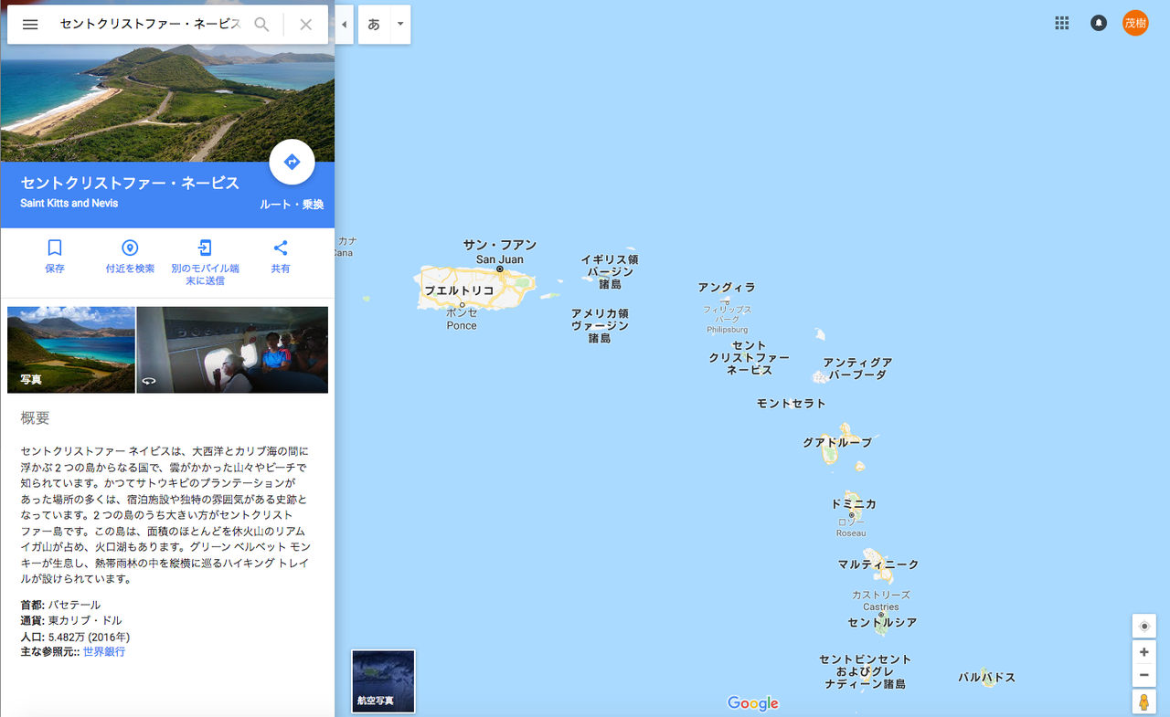
Task: Open the 写真 photo thumbnail
Action: 71,350
